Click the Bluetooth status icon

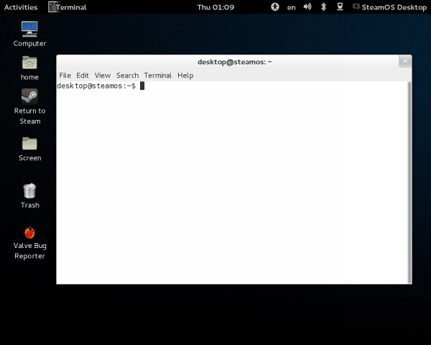[x=323, y=7]
